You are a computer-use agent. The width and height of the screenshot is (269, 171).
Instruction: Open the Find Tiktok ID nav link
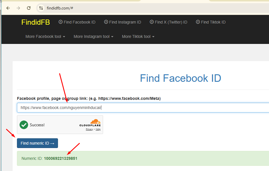211,22
